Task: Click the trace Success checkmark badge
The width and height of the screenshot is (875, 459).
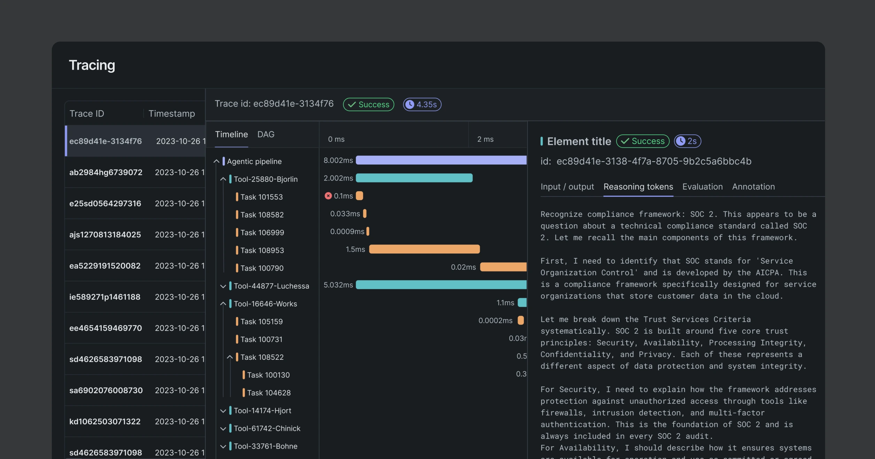Action: coord(368,104)
